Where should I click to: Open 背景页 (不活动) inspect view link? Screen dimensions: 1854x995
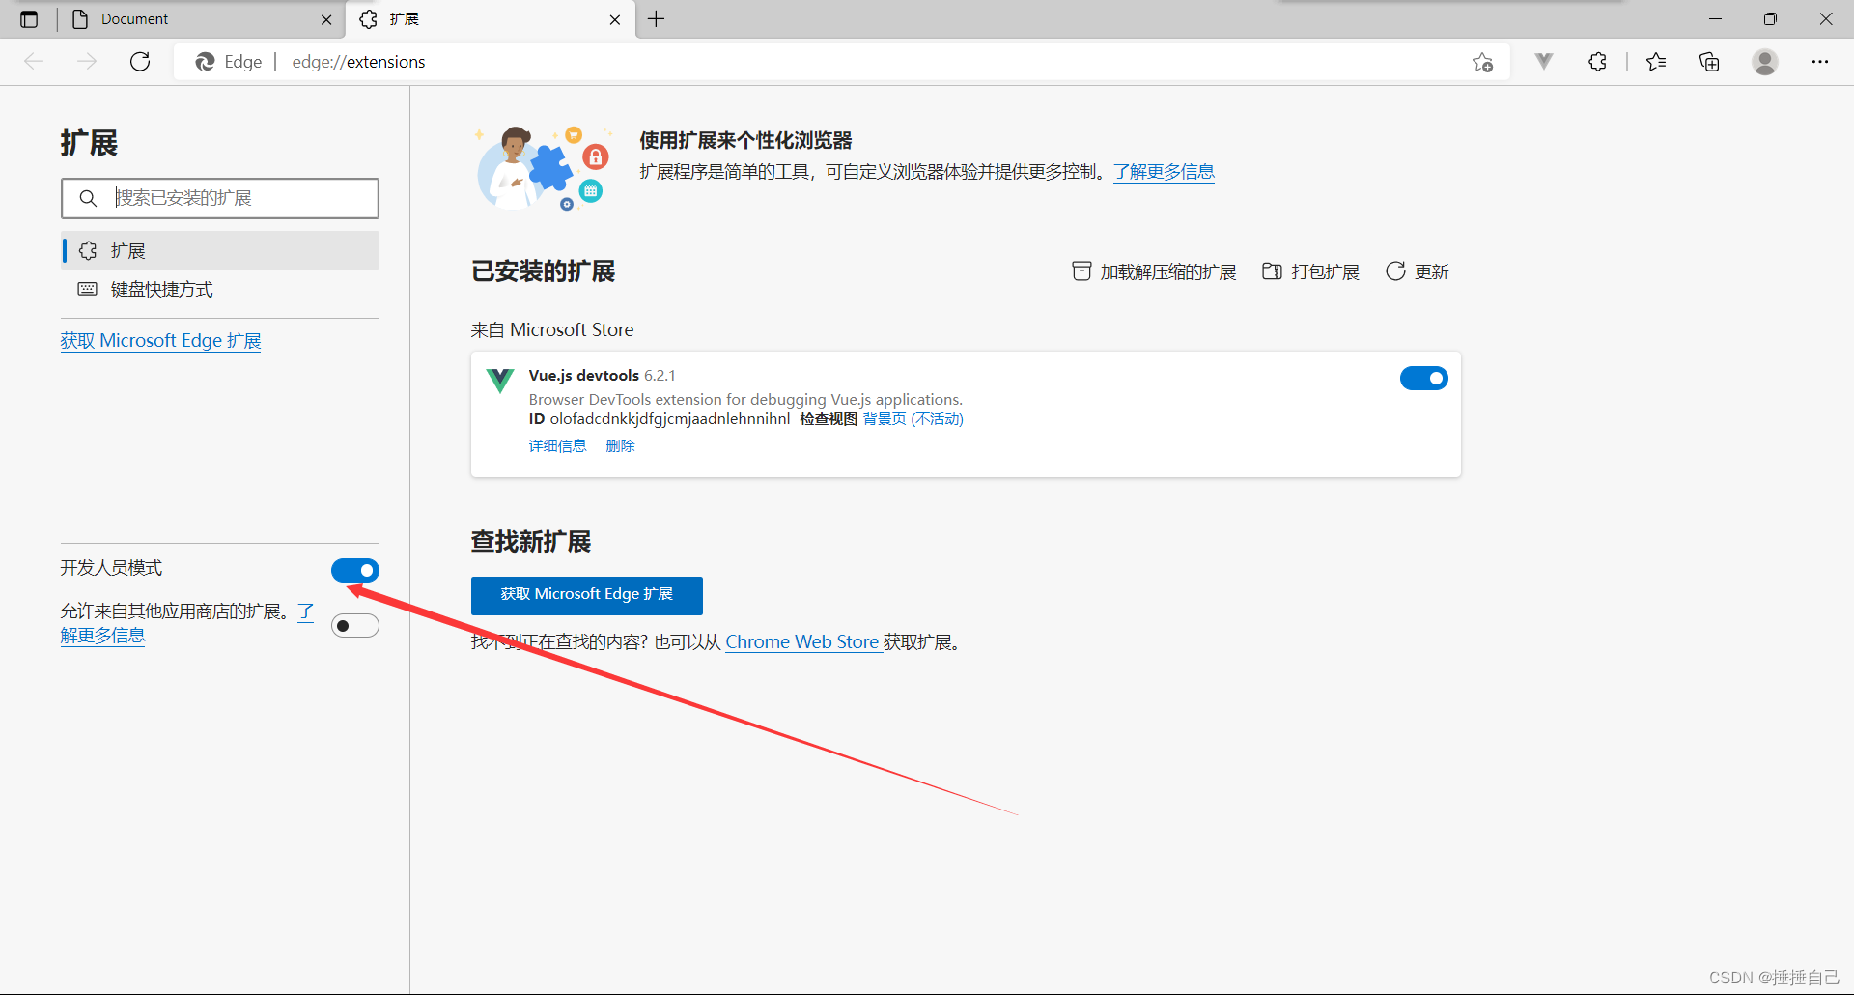913,418
